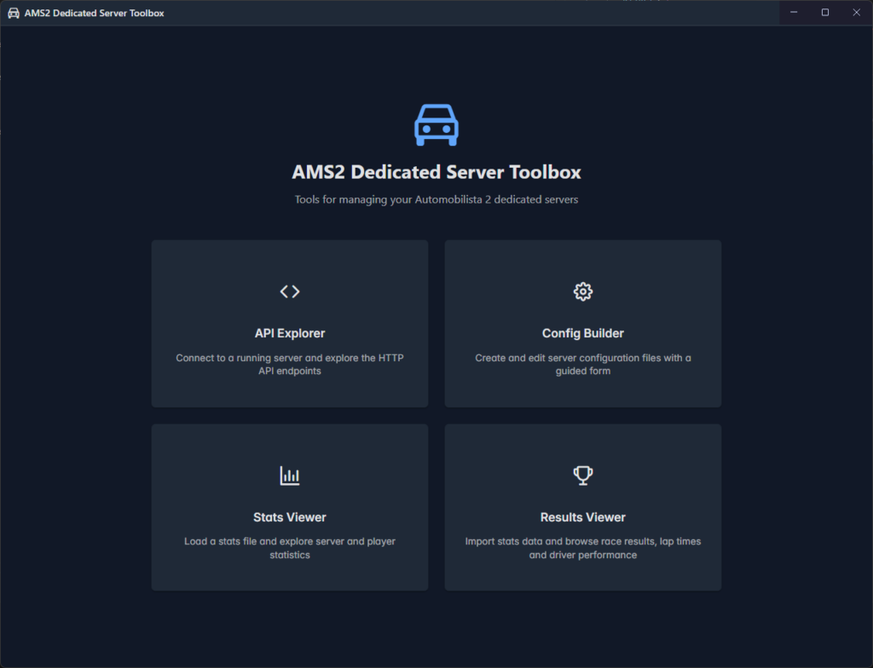The height and width of the screenshot is (668, 873).
Task: Click the trophy icon for Results Viewer
Action: (583, 475)
